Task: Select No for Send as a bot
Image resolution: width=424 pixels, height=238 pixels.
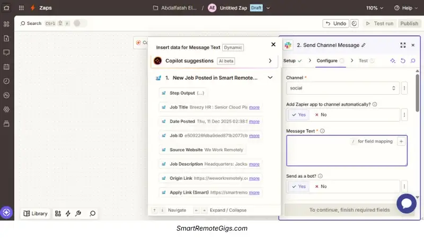Action: click(x=321, y=187)
